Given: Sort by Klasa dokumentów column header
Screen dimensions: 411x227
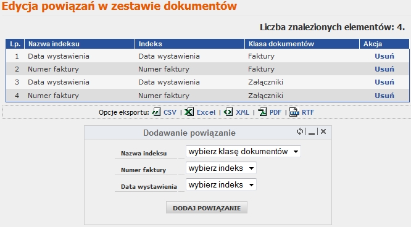Looking at the screenshot, I should coord(302,44).
